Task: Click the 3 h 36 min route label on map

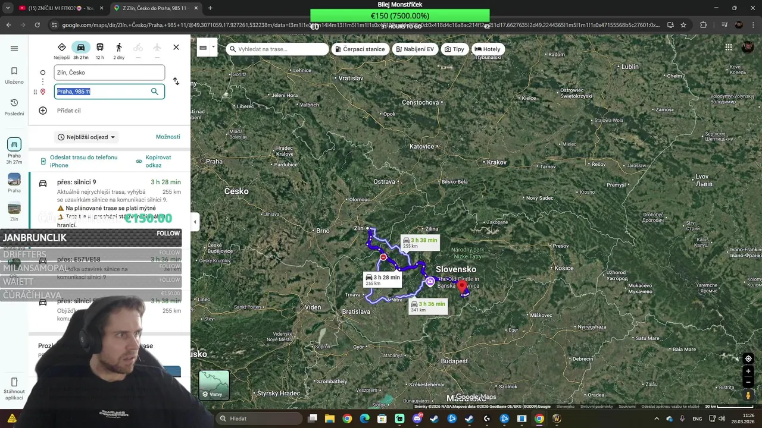Action: (x=428, y=306)
